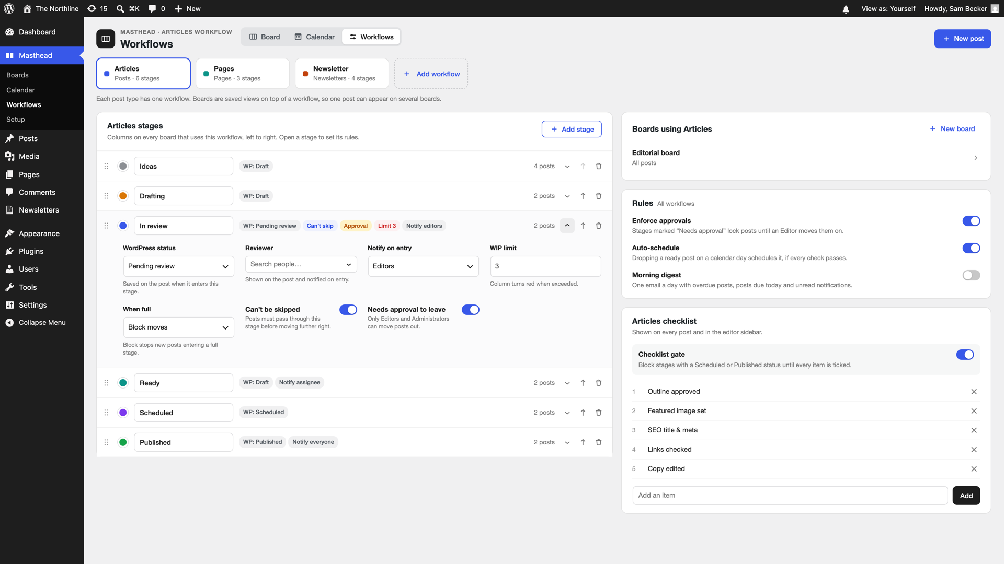Disable the Auto-schedule rule
The width and height of the screenshot is (1004, 564).
pyautogui.click(x=971, y=248)
